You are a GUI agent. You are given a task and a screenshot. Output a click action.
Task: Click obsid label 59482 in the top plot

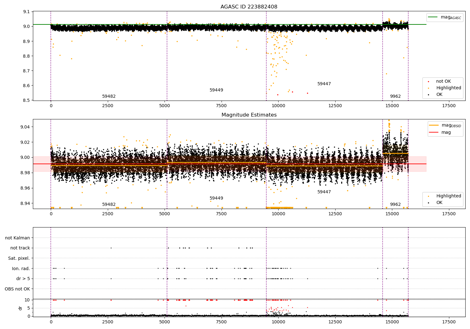click(x=109, y=97)
